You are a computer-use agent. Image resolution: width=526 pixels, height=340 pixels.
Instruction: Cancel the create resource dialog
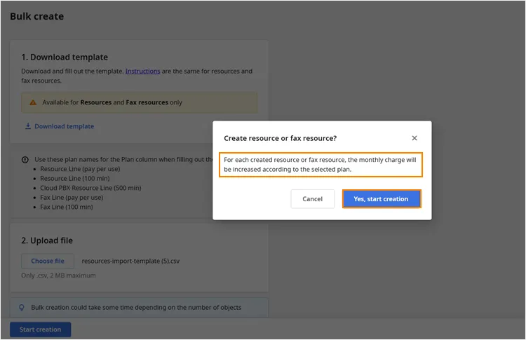tap(312, 199)
